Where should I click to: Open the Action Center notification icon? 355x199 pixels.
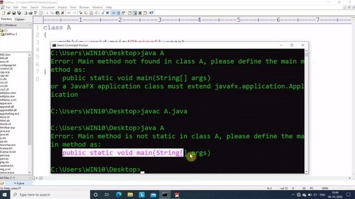[348, 195]
